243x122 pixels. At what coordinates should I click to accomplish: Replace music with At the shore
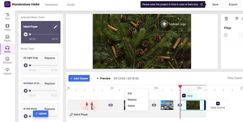click(50, 109)
